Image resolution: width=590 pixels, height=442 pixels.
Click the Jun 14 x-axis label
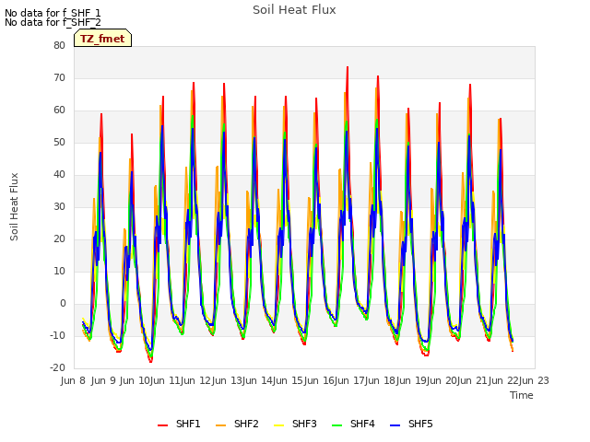257,380
